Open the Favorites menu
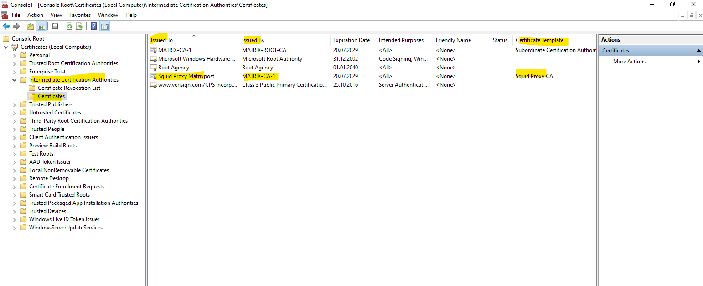The image size is (703, 286). click(80, 15)
